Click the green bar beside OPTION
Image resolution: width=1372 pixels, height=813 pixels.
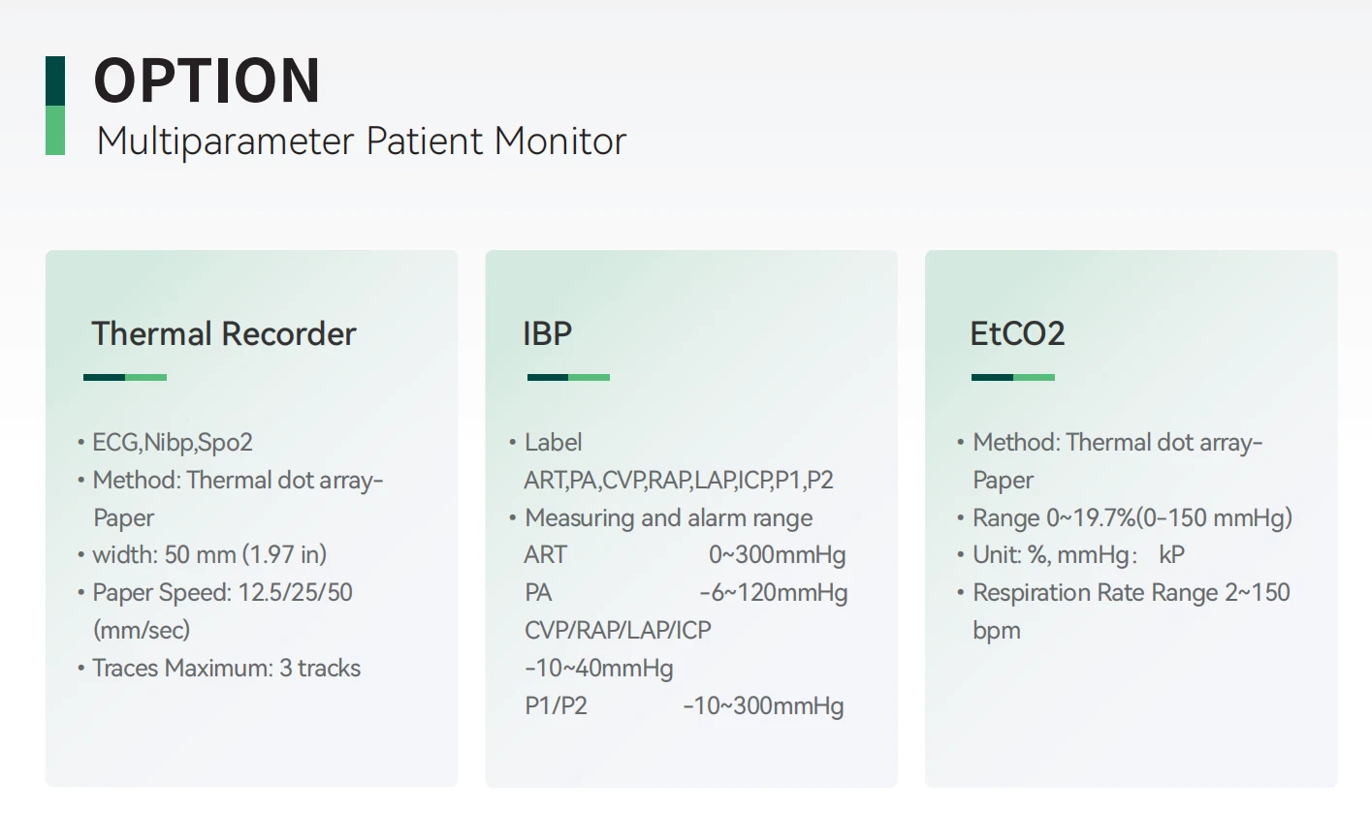(x=55, y=106)
